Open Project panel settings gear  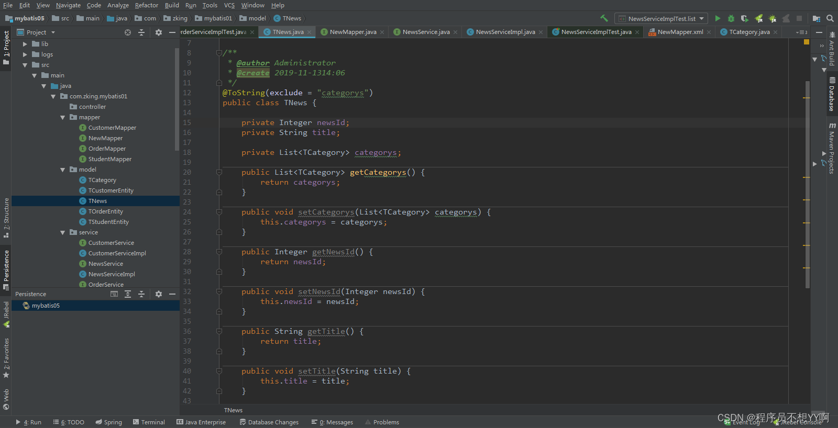(159, 32)
